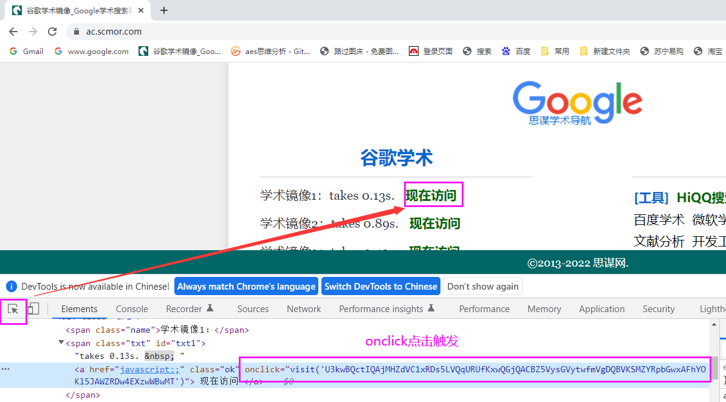Click 现在访问 link for 学术镜像1
Screen dimensions: 726x402
tap(431, 195)
